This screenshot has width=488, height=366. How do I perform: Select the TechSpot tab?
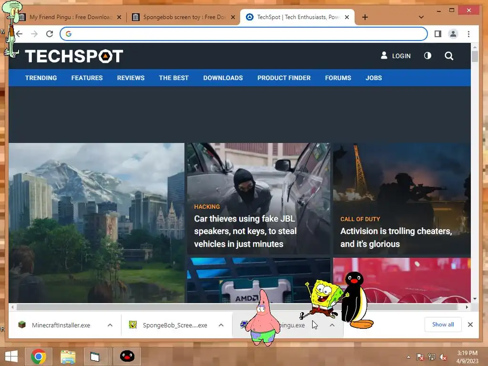tap(297, 17)
